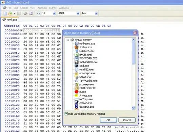Collapse the 00010000 memory section
Viewport: 183px width, 132px height.
(21, 34)
